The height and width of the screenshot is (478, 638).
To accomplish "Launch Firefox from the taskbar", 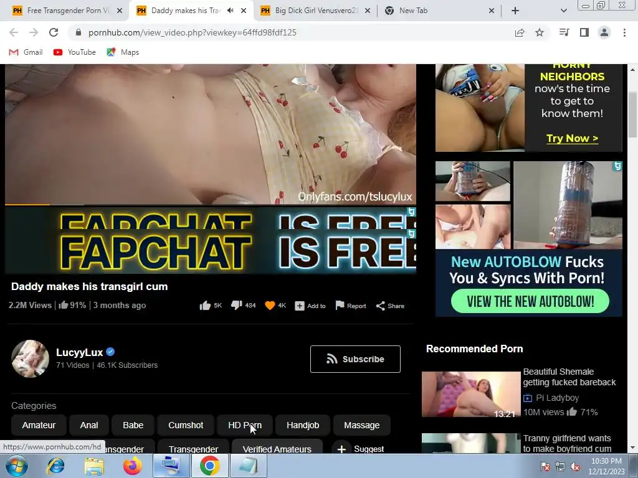I will pos(133,466).
